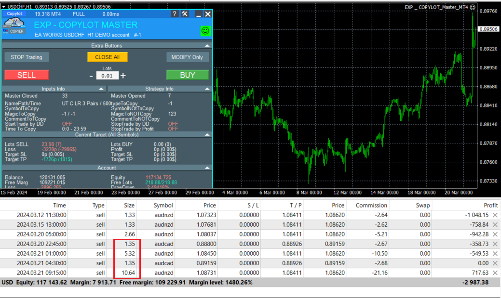Collapse the Account section
The width and height of the screenshot is (501, 298).
(207, 168)
